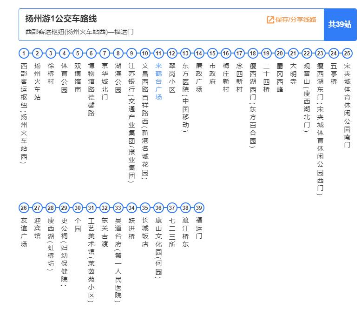Open the 博物馆路德馨路 stop
This screenshot has height=309, width=361.
click(x=91, y=89)
